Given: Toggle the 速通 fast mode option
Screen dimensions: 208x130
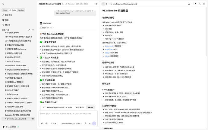Looking at the screenshot, I should click(53, 123).
